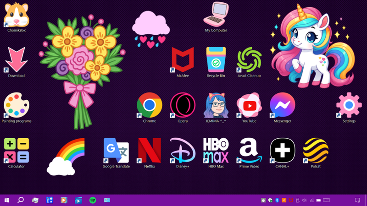367x206 pixels.
Task: Launch the Opera browser shortcut
Action: click(183, 105)
